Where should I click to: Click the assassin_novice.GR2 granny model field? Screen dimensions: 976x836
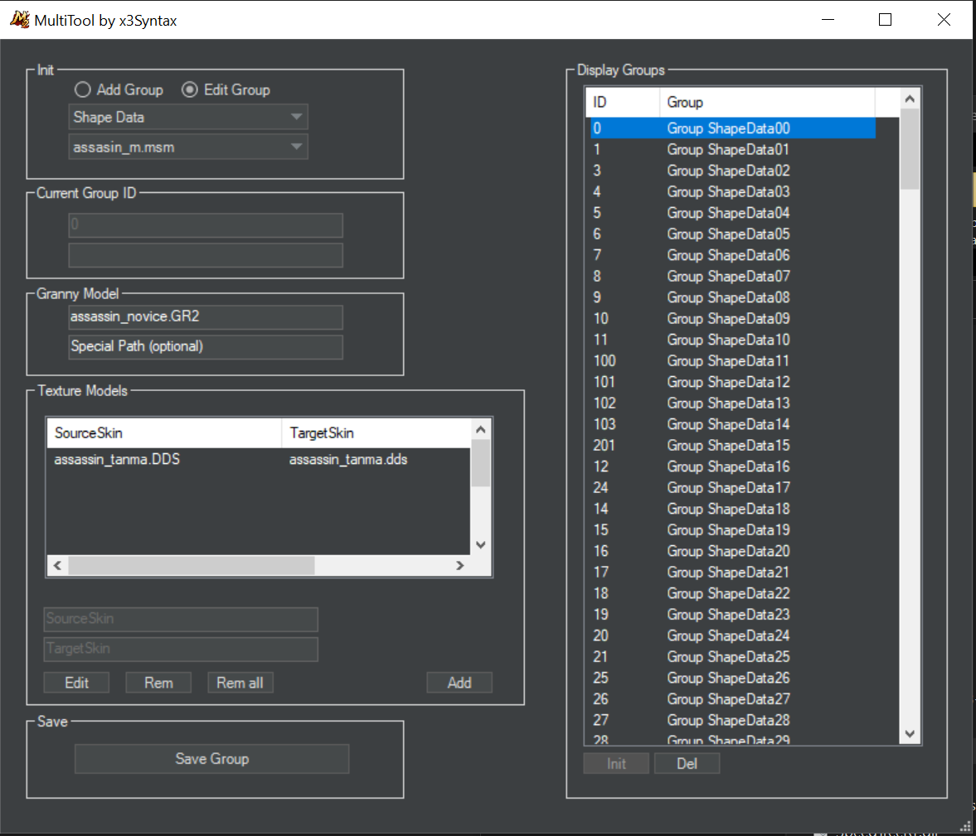point(205,317)
